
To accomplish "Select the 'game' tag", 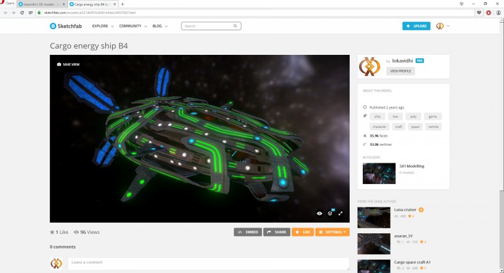I will click(433, 117).
